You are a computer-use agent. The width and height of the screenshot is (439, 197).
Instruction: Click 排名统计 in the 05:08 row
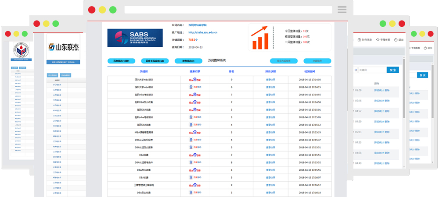[x=379, y=91]
